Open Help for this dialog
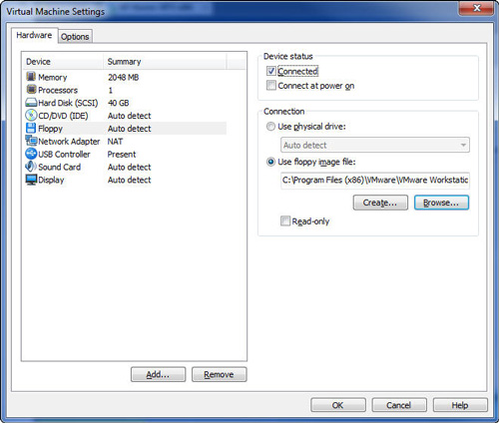 point(460,405)
